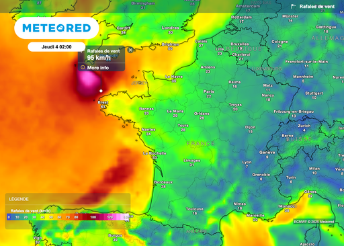Click the Londres city label
The width and height of the screenshot is (344, 246).
[171, 28]
